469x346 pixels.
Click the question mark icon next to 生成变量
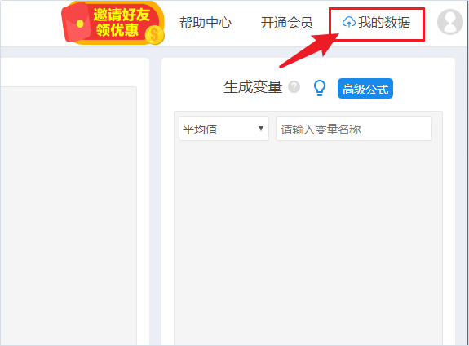[x=294, y=87]
